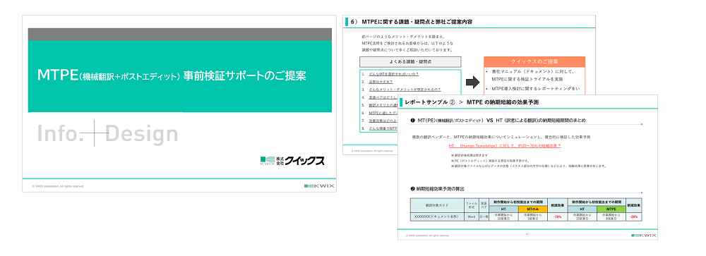Click the よくある課題・疑問点 header box
The height and width of the screenshot is (256, 706).
point(410,61)
